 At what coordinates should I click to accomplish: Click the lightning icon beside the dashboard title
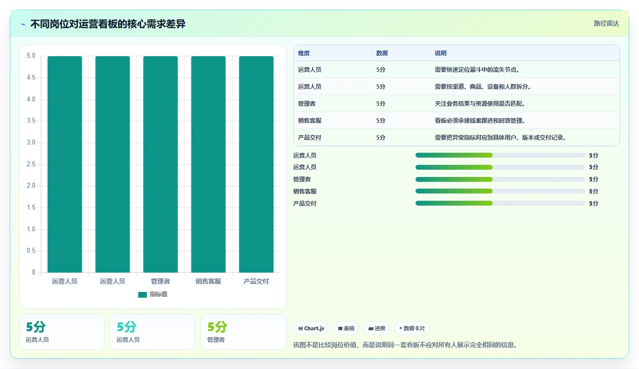pos(23,24)
